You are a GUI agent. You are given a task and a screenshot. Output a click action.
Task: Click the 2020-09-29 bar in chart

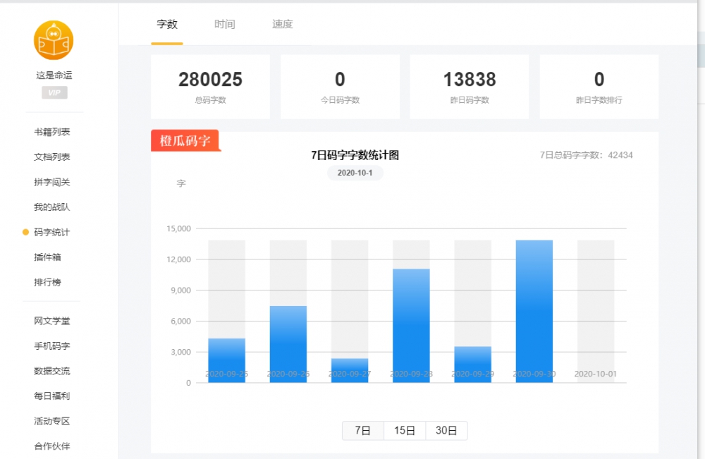click(x=473, y=365)
